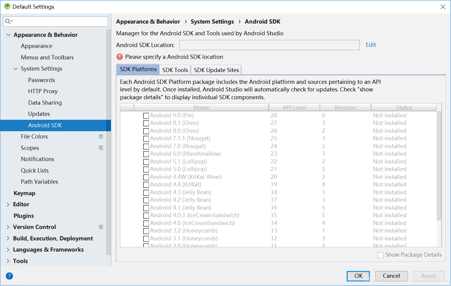Click the Revision column header
This screenshot has width=451, height=286.
(346, 108)
